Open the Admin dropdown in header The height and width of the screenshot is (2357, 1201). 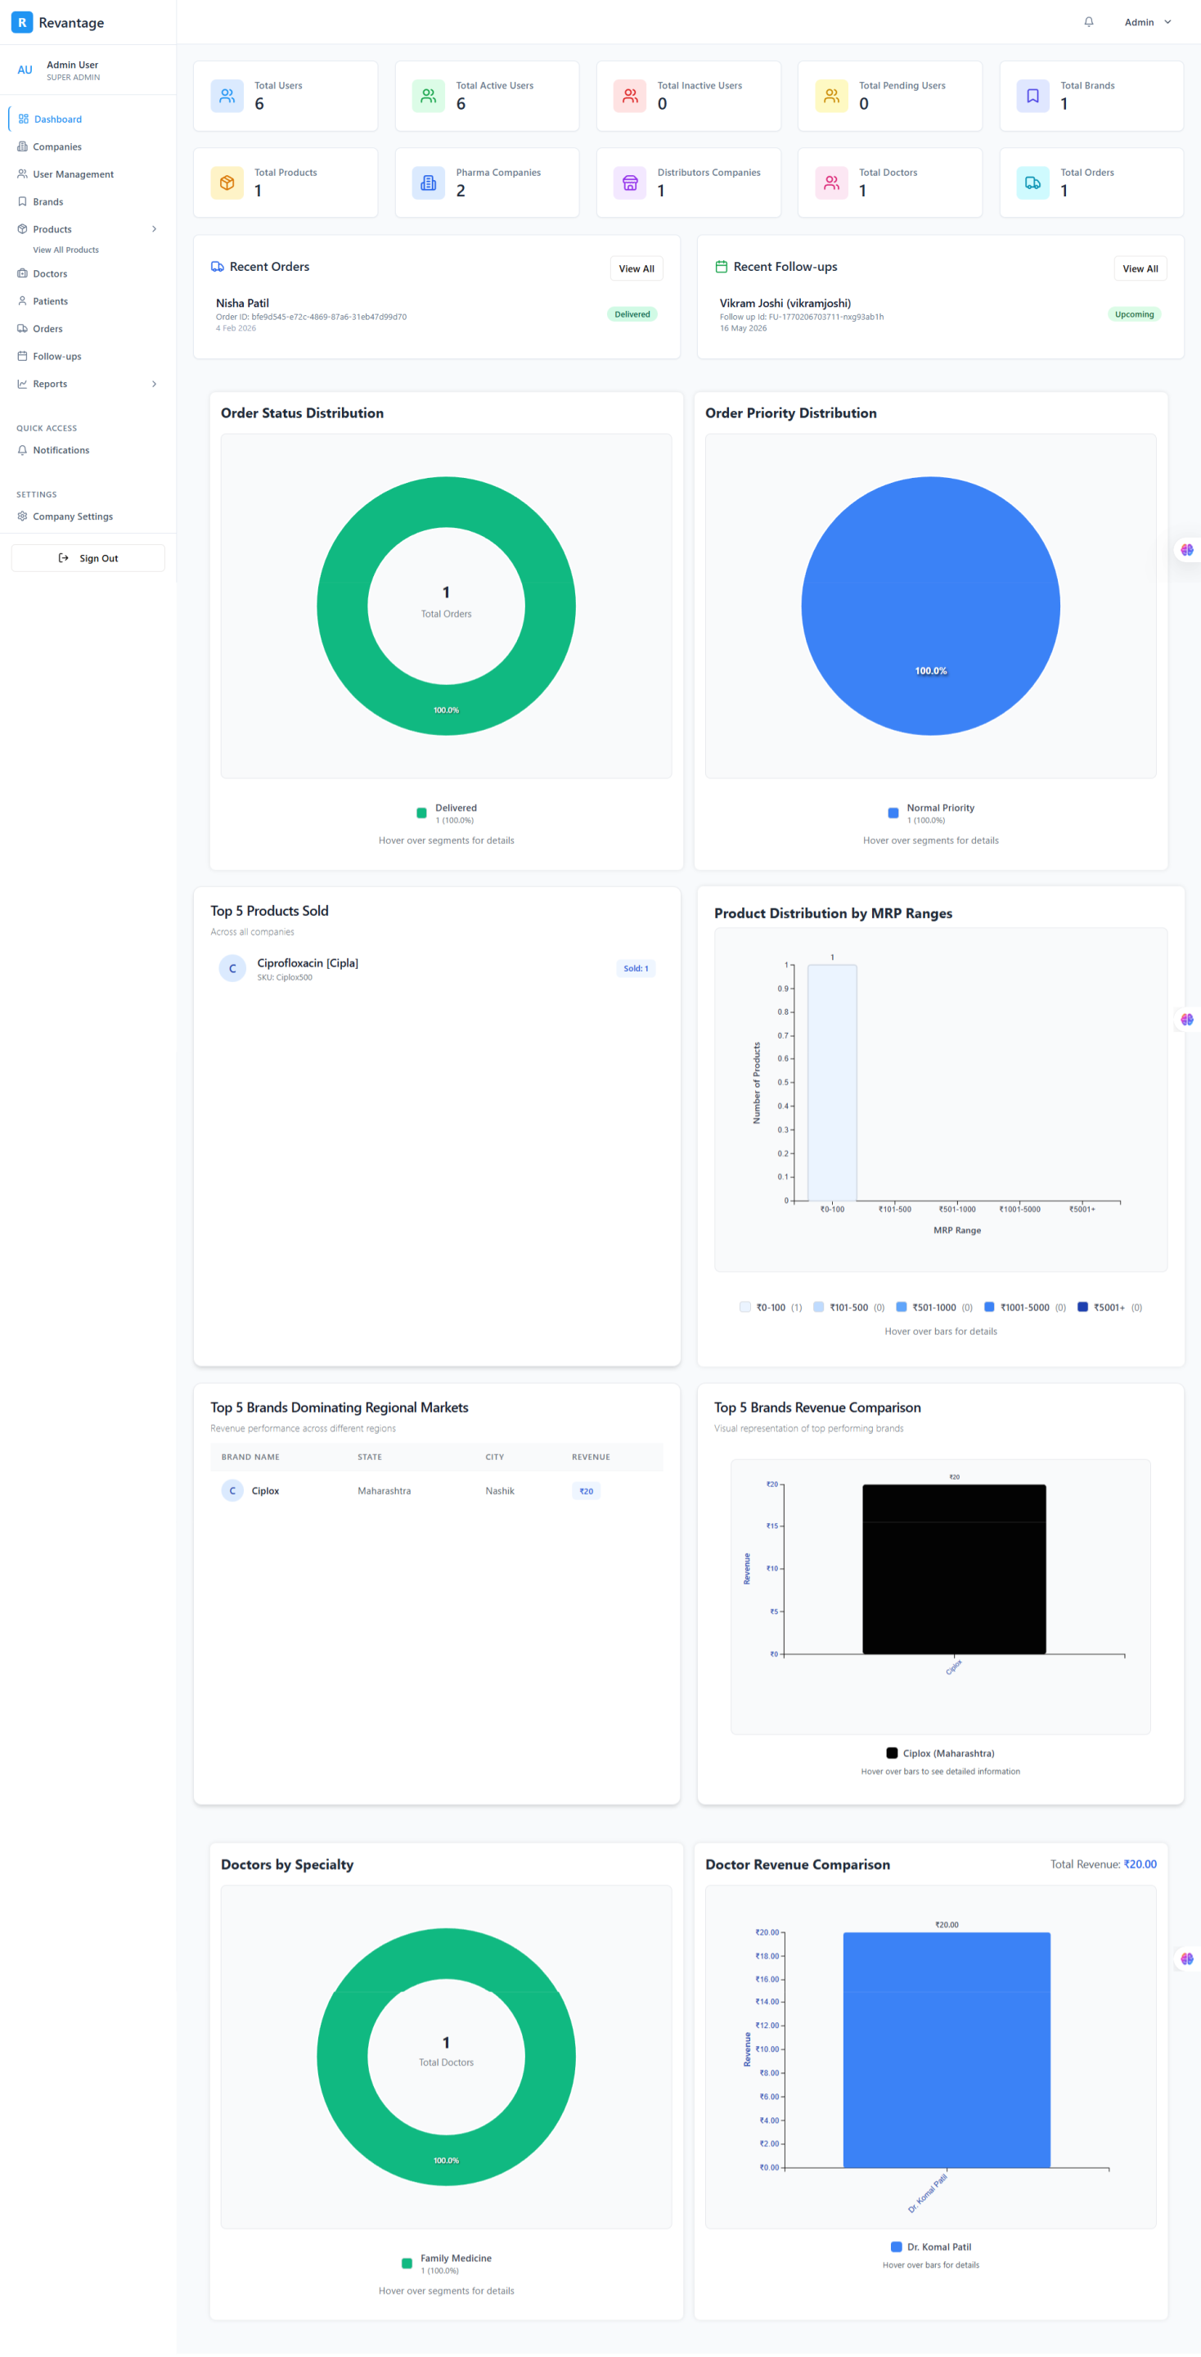click(1147, 22)
